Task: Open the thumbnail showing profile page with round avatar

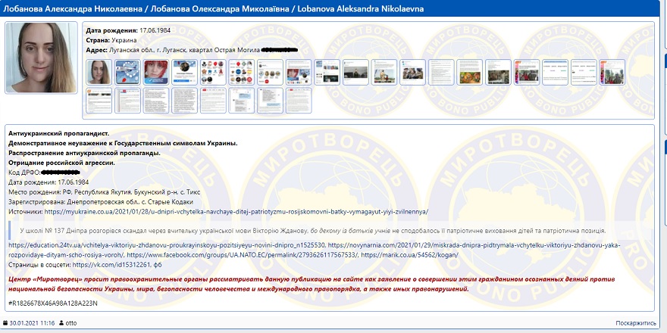Action: 185,72
